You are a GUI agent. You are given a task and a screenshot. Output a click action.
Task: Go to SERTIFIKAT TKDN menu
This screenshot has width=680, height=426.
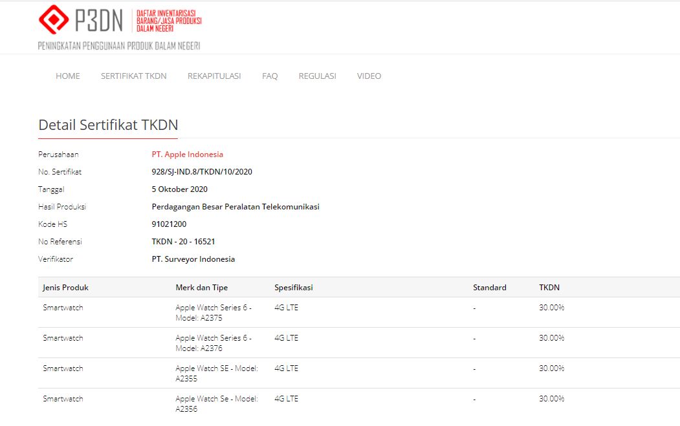(x=133, y=76)
